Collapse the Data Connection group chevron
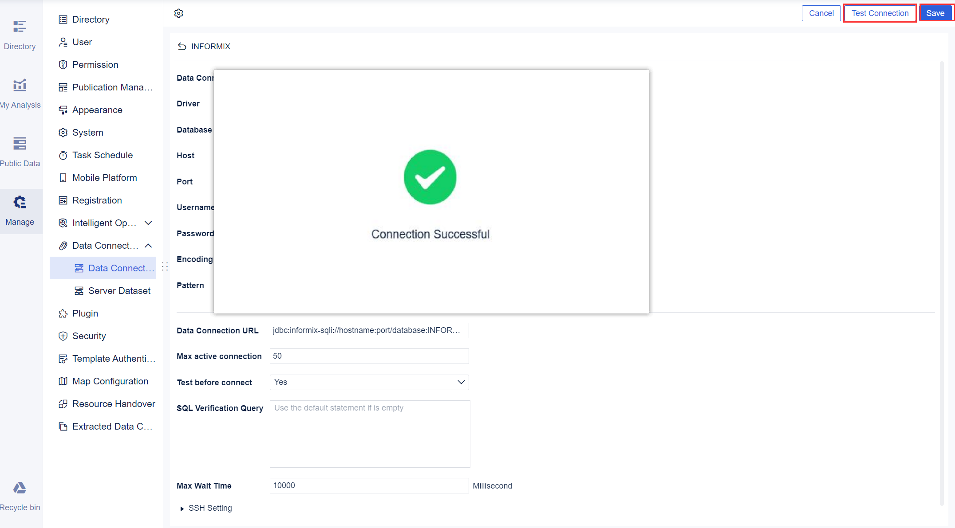Image resolution: width=955 pixels, height=528 pixels. tap(149, 246)
